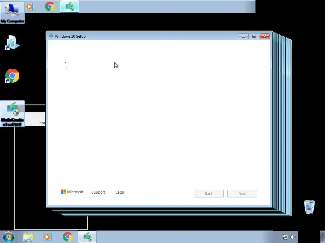Viewport: 325px width, 243px height.
Task: Click the Windows 10 Setup title bar icon
Action: click(51, 36)
